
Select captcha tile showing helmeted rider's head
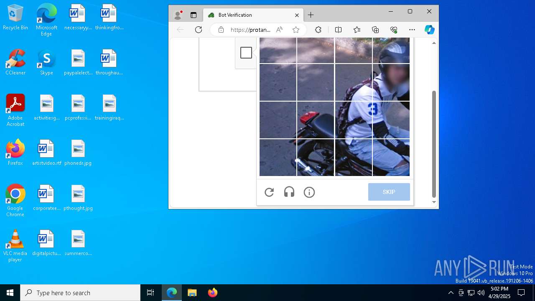391,51
